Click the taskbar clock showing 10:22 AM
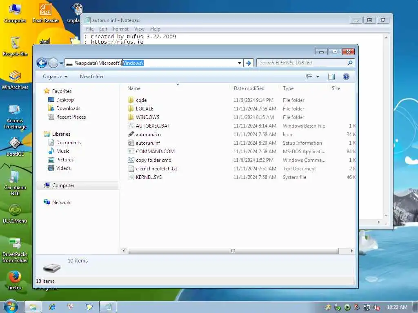Screen dimensions: 418x313 pyautogui.click(x=397, y=307)
